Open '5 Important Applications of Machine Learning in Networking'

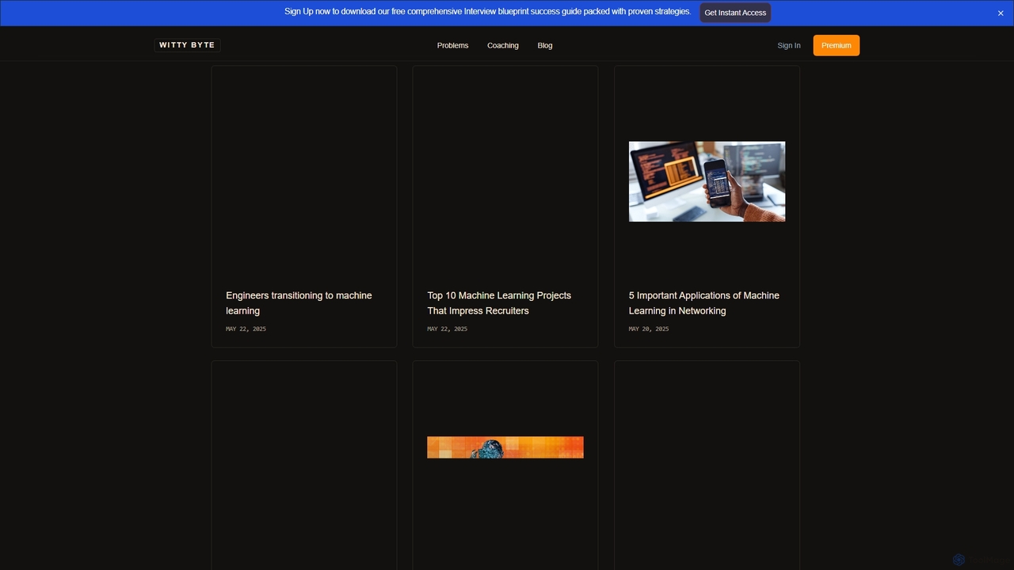(704, 303)
